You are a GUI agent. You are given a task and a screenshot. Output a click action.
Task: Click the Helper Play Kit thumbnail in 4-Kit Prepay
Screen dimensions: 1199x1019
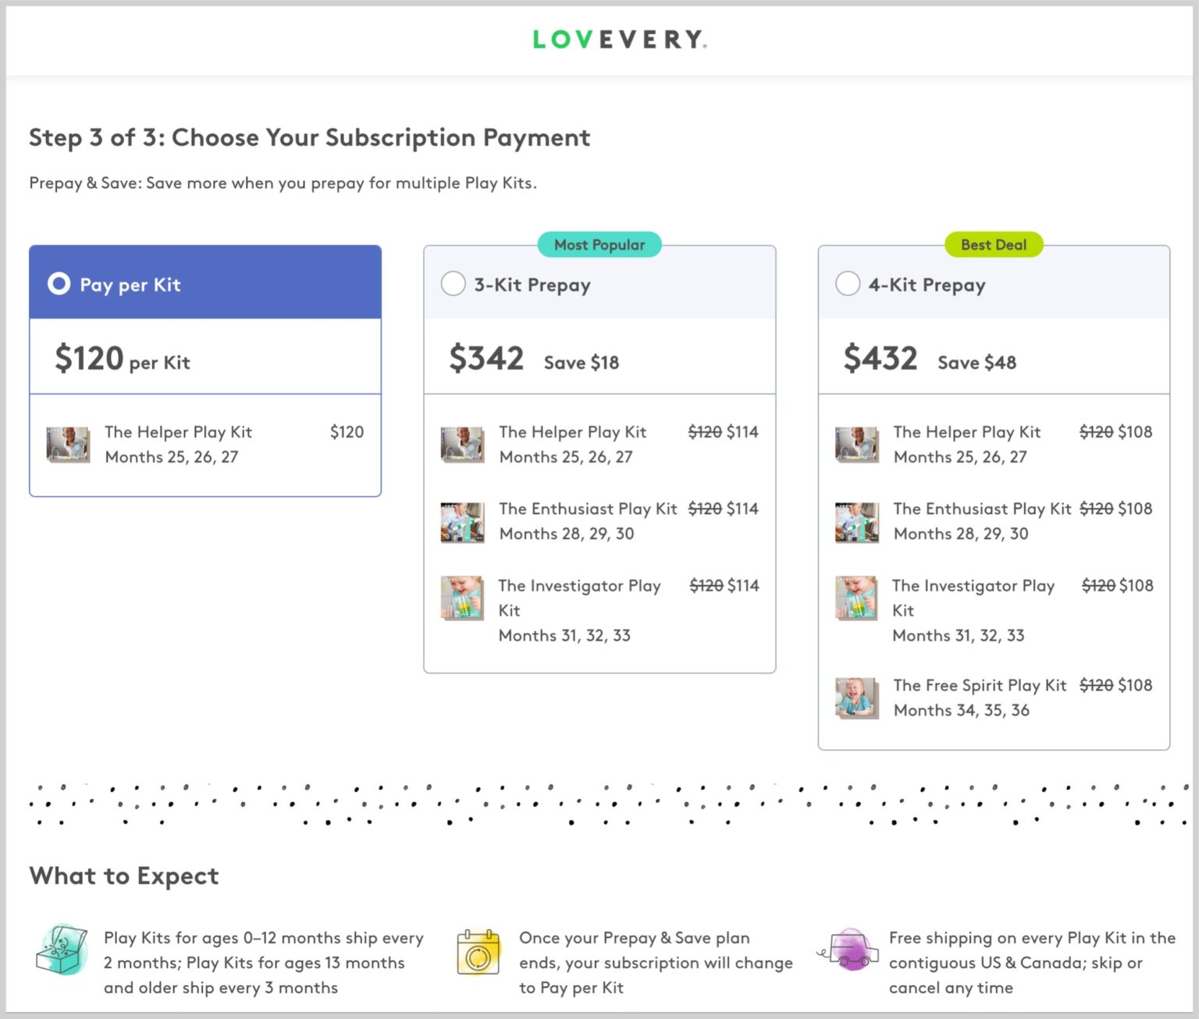(857, 444)
